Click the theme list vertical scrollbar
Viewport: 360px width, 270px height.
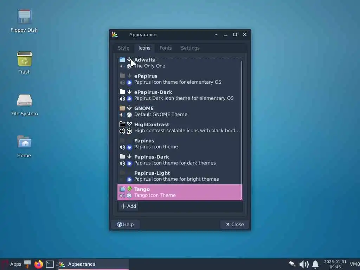pyautogui.click(x=242, y=130)
